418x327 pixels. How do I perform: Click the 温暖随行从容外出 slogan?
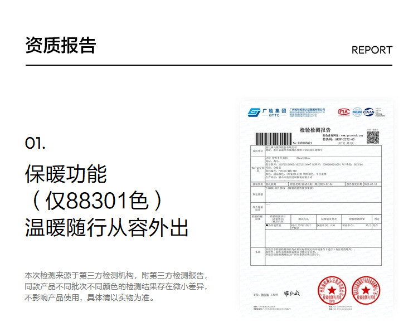click(x=106, y=228)
